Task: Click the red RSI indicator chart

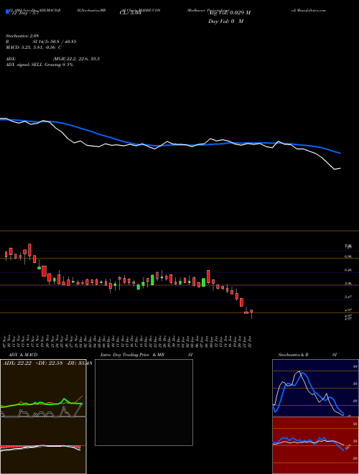Action: (315, 445)
